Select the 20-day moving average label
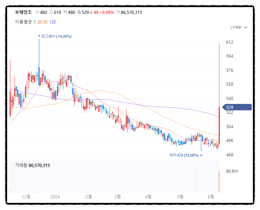The width and height of the screenshot is (260, 210). [40, 22]
